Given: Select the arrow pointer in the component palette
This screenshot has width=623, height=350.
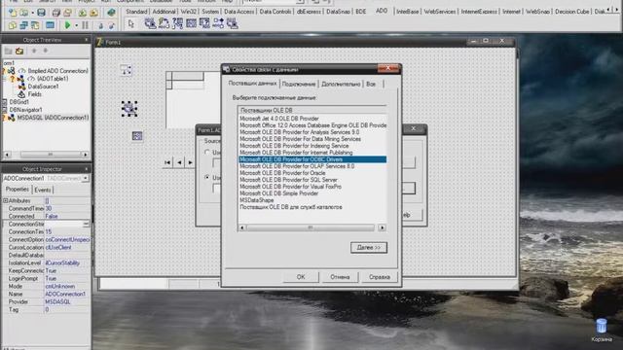Looking at the screenshot, I should tap(131, 24).
